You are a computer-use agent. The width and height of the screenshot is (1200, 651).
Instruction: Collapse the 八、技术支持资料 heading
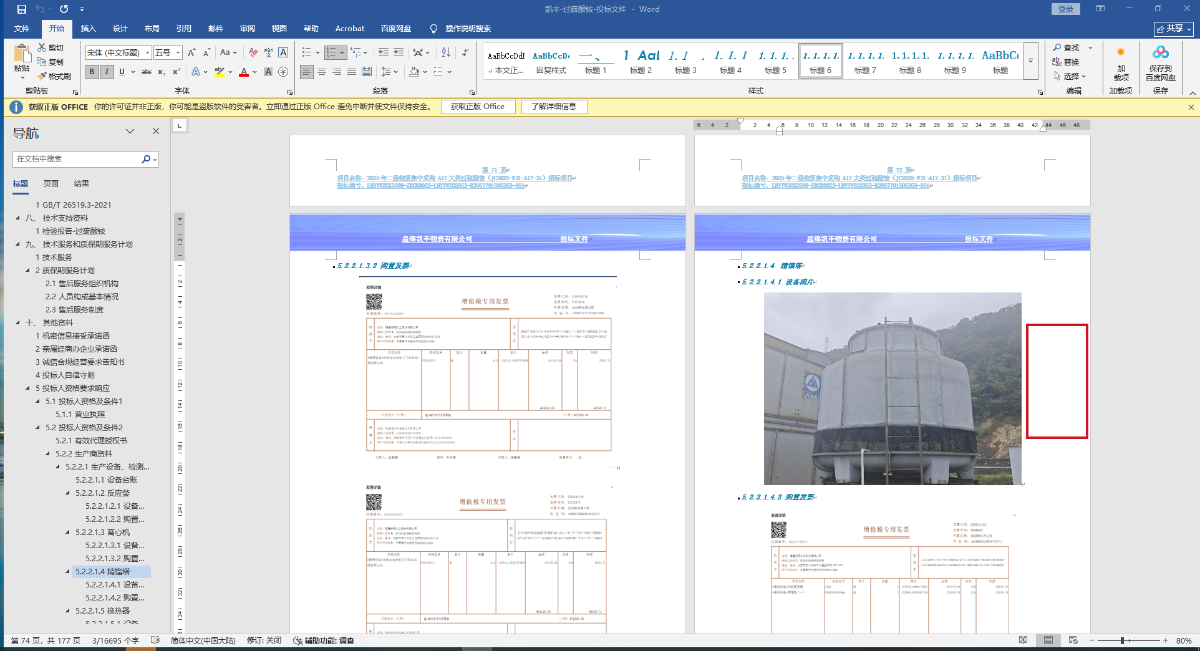pyautogui.click(x=17, y=218)
